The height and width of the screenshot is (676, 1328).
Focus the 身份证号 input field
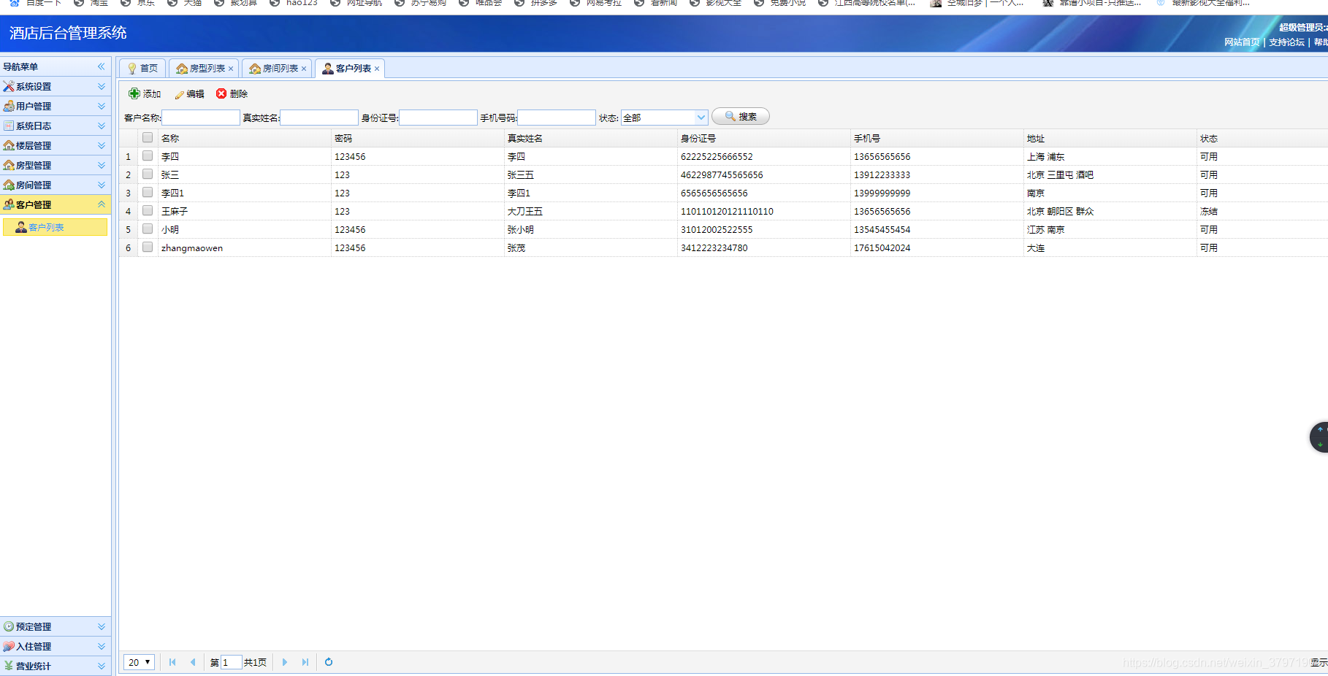438,118
